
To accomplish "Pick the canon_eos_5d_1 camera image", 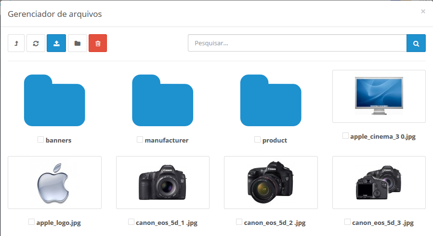I will pyautogui.click(x=163, y=183).
